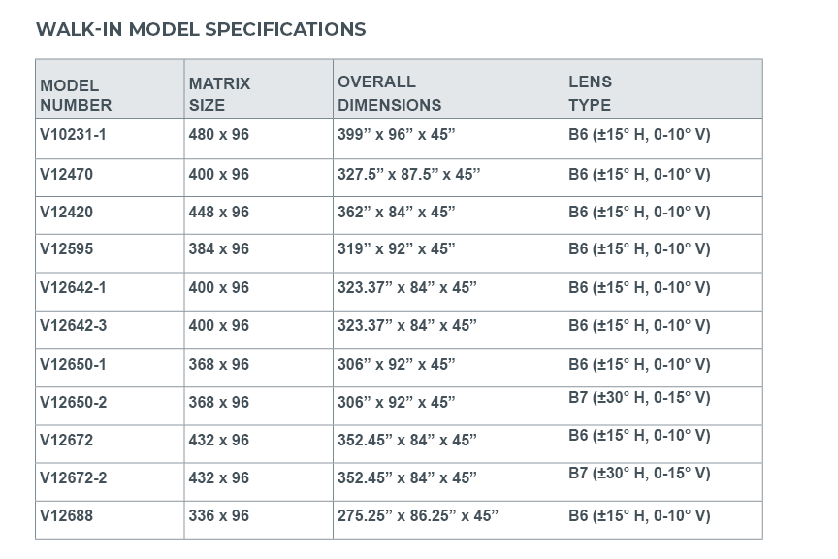
Task: Select the V12642-1 model cell
Action: coord(73,288)
